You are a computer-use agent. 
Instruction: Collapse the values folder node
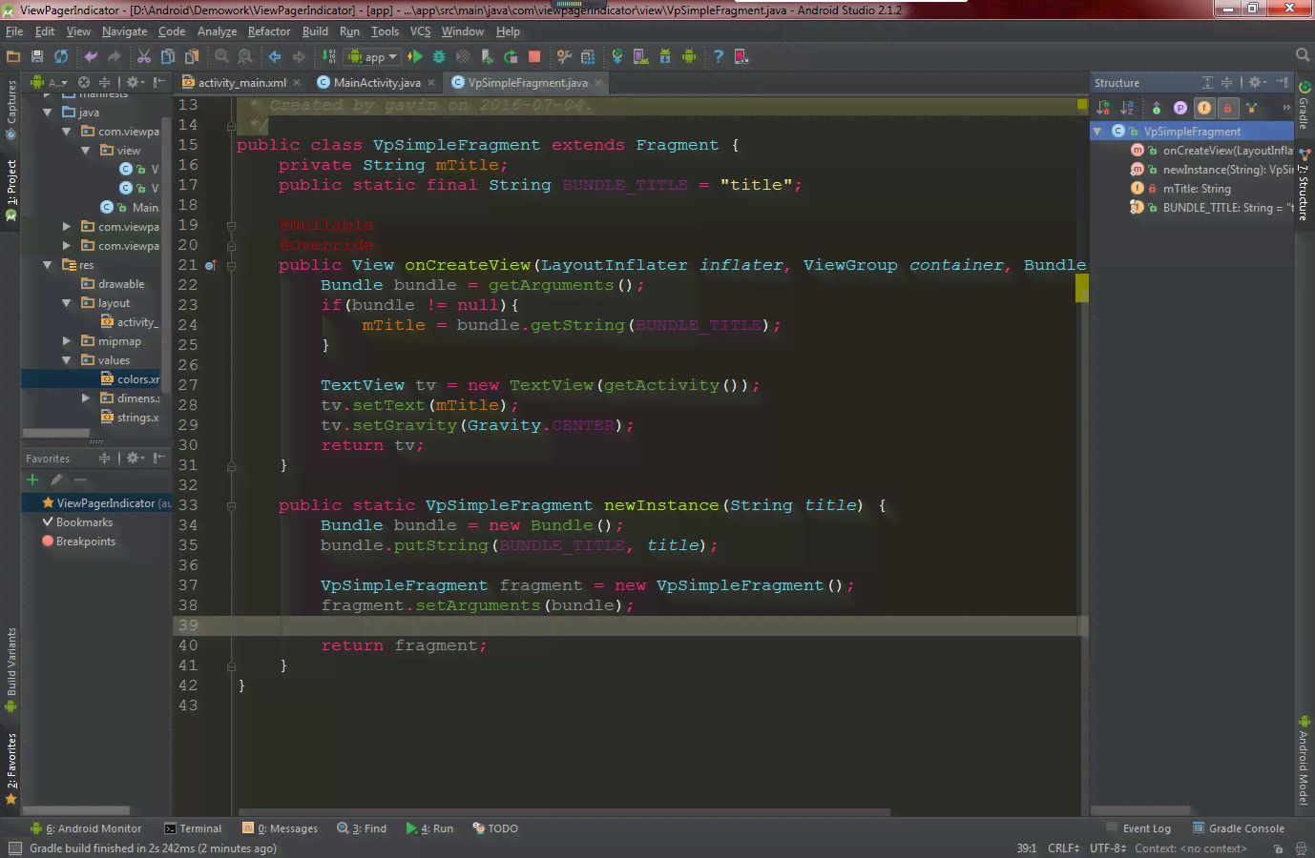point(67,360)
